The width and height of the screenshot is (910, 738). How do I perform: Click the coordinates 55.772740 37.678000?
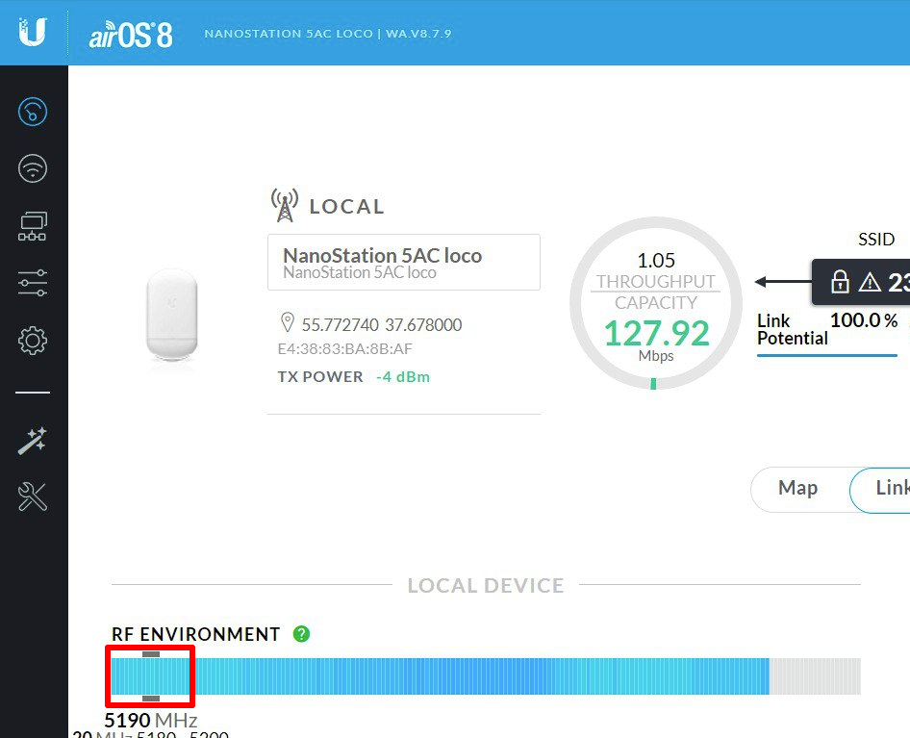coord(382,324)
